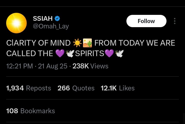Click the last dove emoji in the tweet

(119, 53)
